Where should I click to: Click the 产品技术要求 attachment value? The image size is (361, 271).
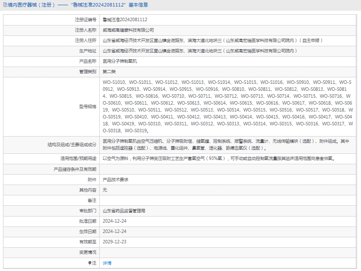click(x=115, y=179)
